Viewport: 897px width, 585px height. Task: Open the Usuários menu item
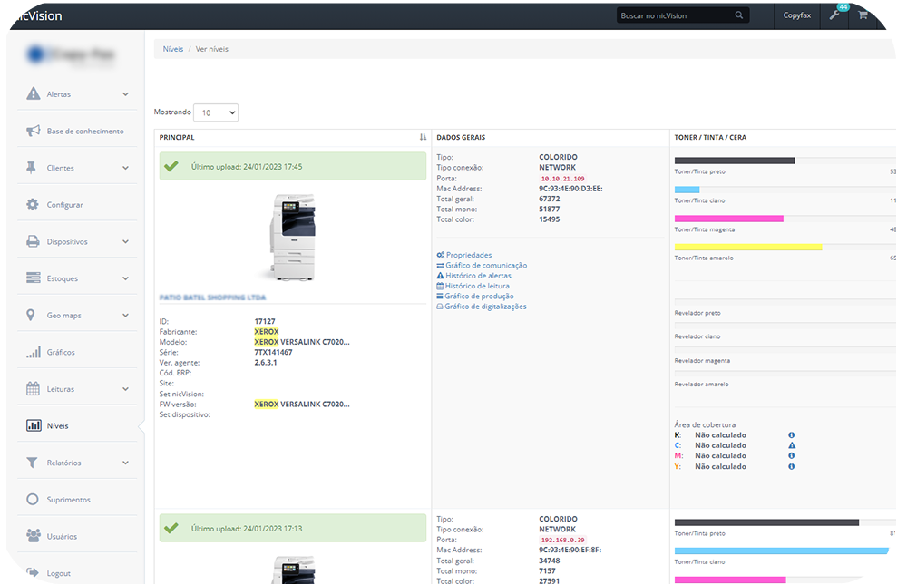tap(77, 536)
